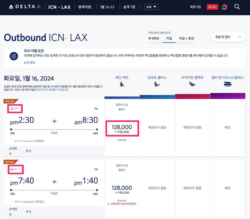The image size is (250, 219).
Task: Open the 수정 dropdown in the header
Action: [x=151, y=7]
